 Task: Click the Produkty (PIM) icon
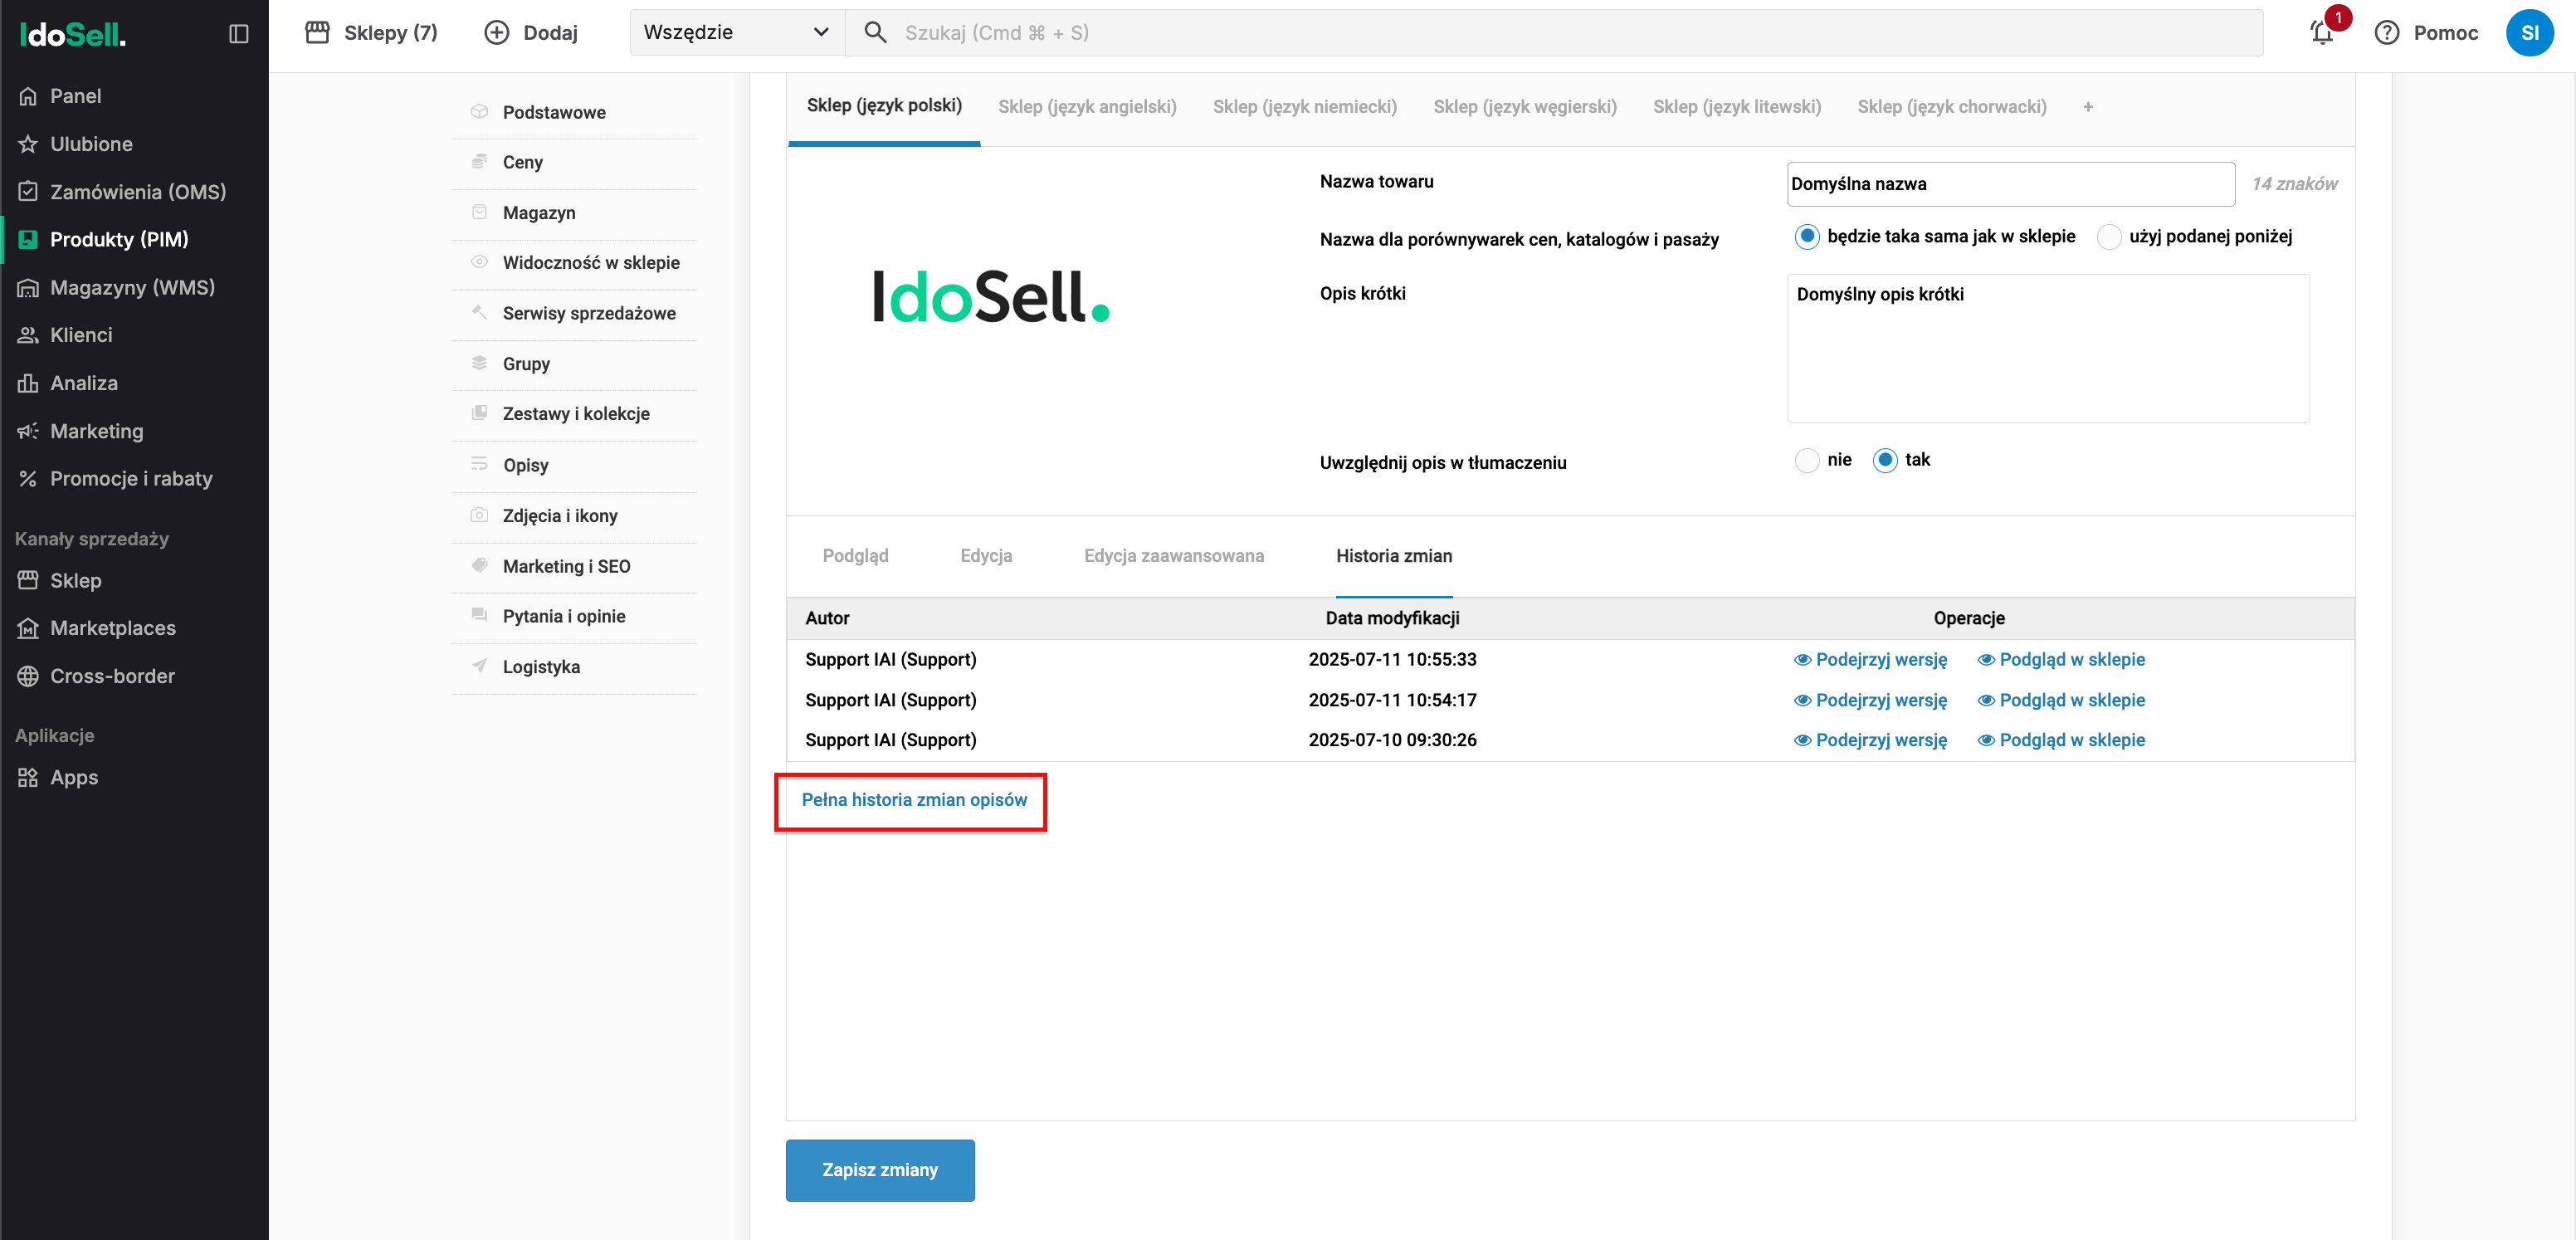click(x=28, y=239)
